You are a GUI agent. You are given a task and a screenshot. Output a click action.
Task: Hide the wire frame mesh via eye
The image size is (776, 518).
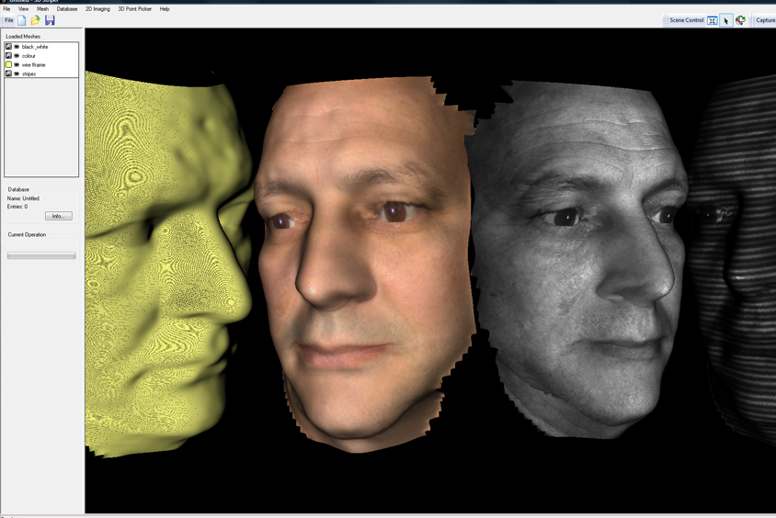[x=17, y=65]
